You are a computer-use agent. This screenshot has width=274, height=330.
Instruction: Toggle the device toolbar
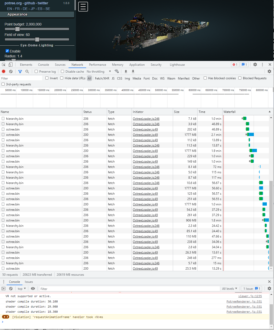pyautogui.click(x=10, y=64)
